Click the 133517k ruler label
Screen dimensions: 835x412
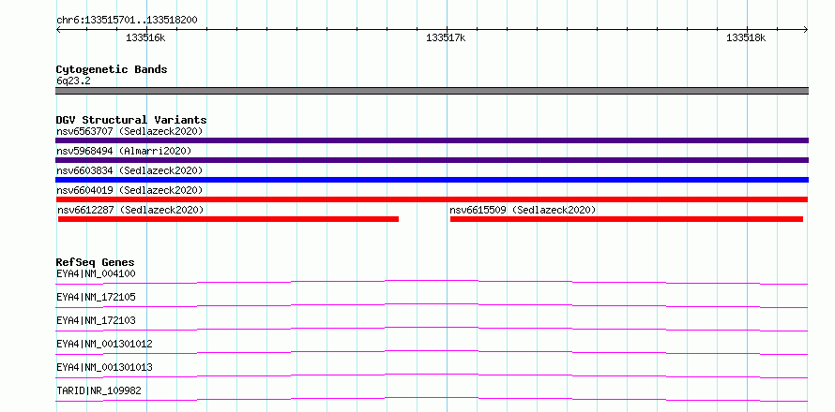tap(446, 38)
